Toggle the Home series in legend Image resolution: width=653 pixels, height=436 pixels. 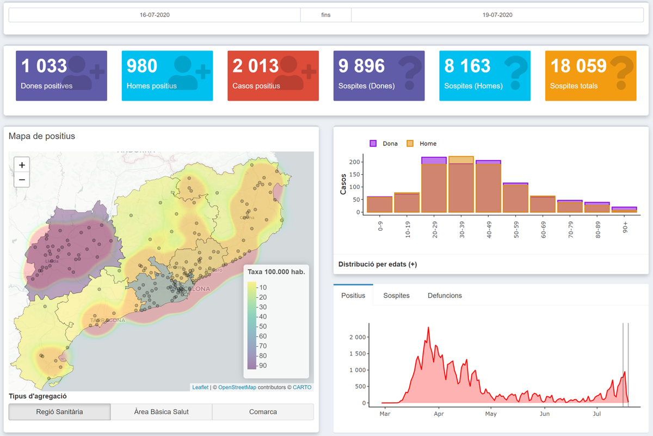[x=421, y=144]
